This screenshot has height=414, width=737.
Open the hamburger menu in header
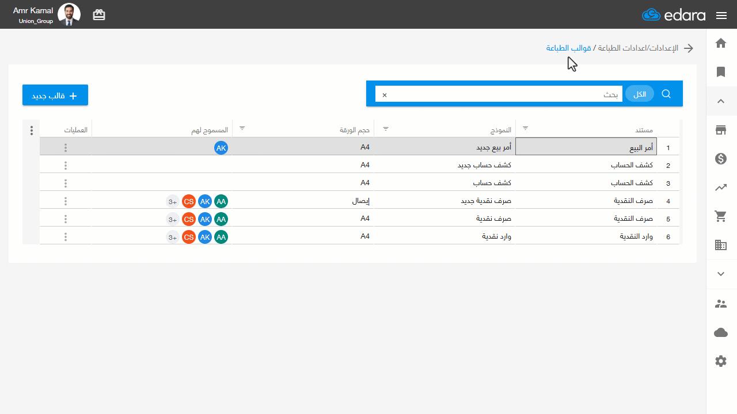[x=721, y=16]
